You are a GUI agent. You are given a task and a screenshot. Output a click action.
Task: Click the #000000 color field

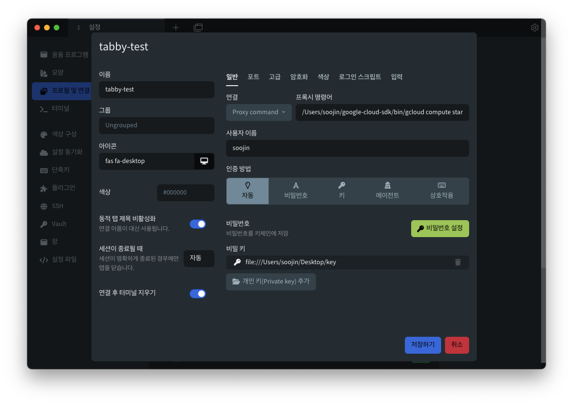click(186, 193)
